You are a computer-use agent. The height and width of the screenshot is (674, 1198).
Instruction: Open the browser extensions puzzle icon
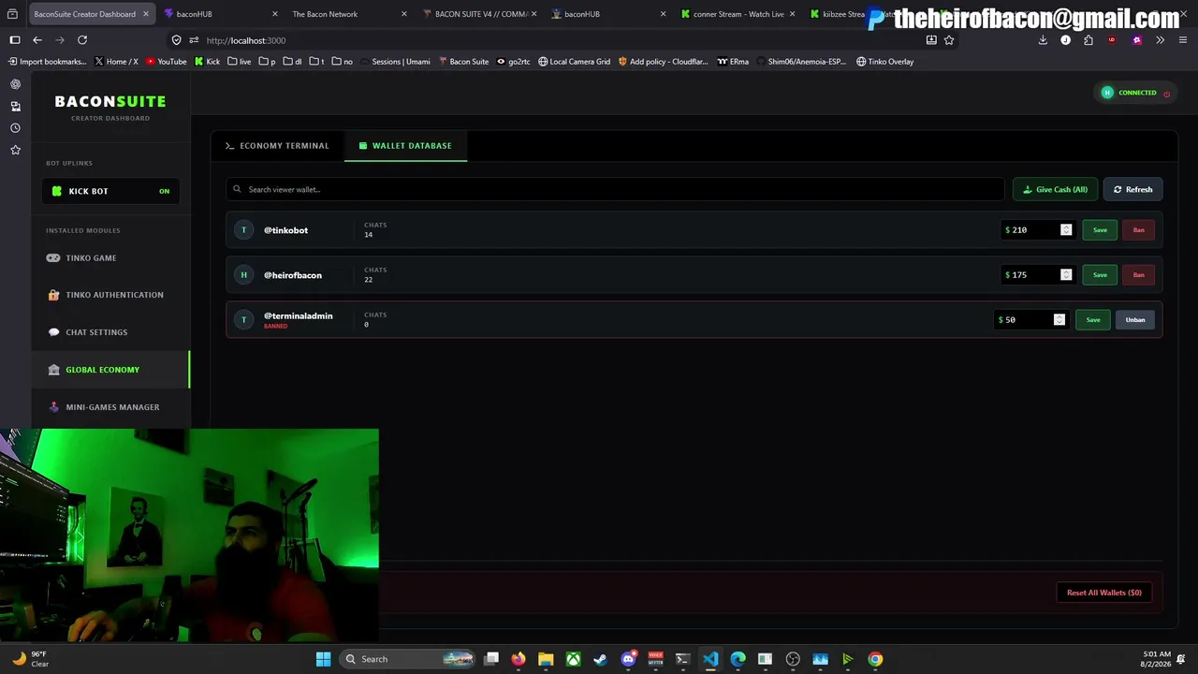[1088, 40]
